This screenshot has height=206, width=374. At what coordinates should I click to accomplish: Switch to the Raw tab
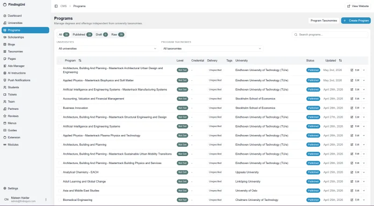click(118, 35)
